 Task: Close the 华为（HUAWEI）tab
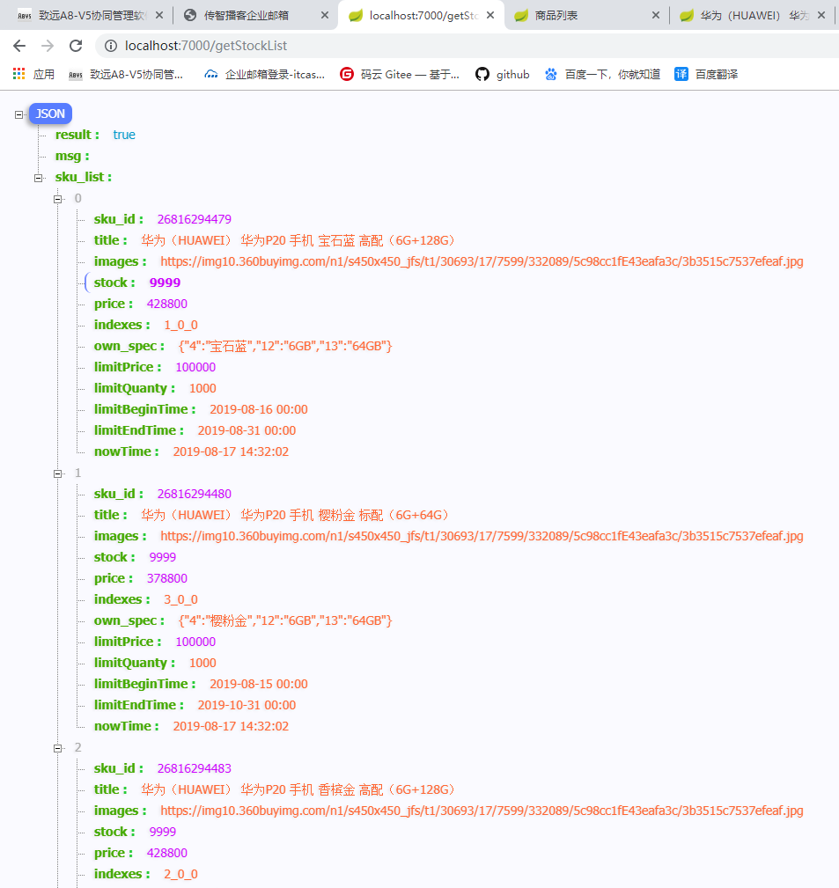(821, 15)
